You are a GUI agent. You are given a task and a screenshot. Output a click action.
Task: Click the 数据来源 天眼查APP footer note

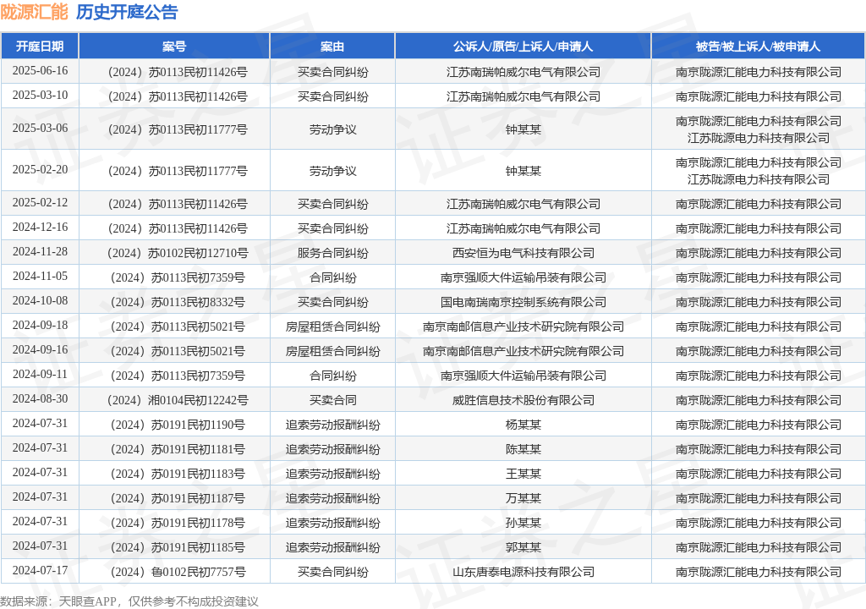129,601
